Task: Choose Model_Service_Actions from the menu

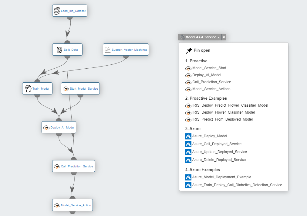Action: (211, 89)
